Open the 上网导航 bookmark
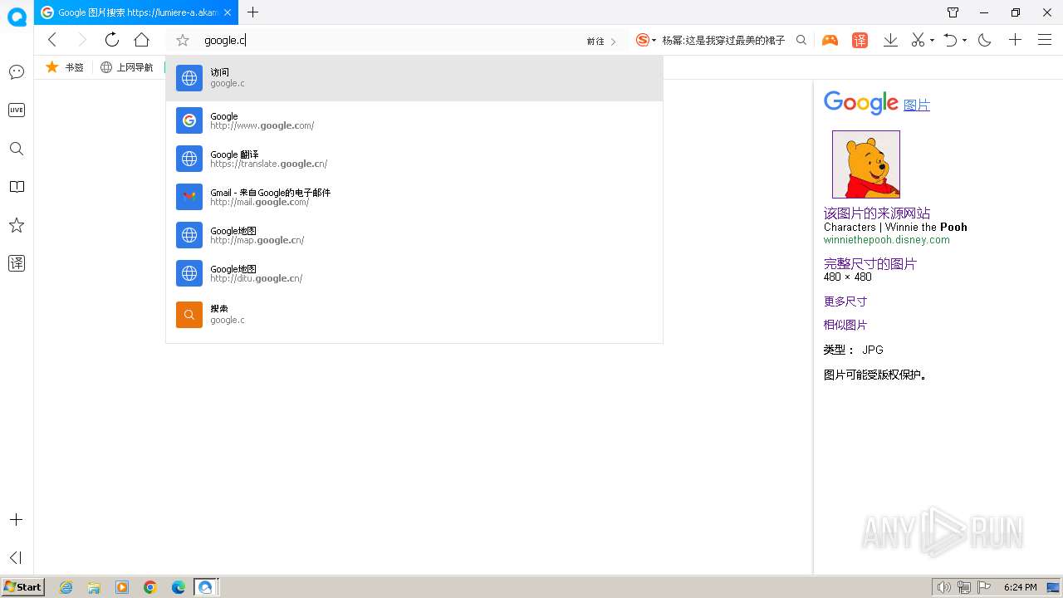 126,67
